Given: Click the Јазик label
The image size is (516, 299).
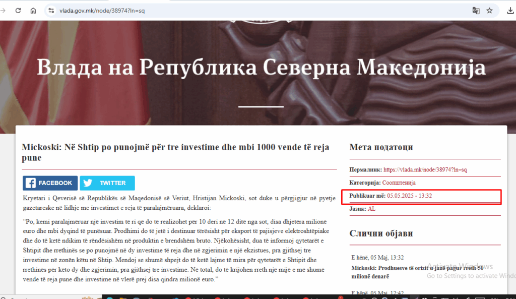Looking at the screenshot, I should pyautogui.click(x=358, y=209).
